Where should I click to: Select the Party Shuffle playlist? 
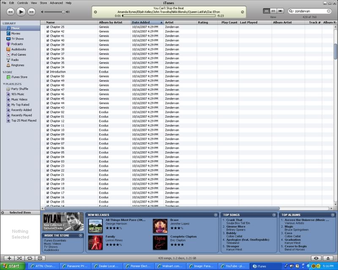[x=20, y=89]
